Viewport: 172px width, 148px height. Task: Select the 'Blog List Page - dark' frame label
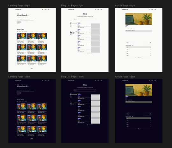pyautogui.click(x=72, y=77)
